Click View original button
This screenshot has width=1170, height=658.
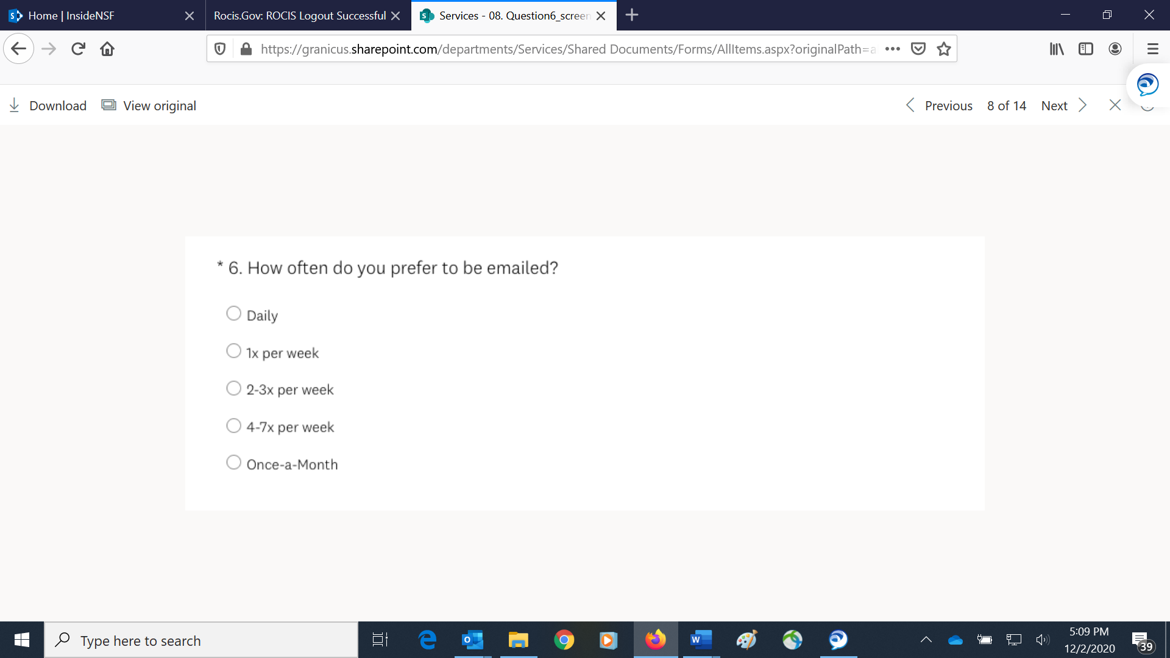tap(149, 105)
